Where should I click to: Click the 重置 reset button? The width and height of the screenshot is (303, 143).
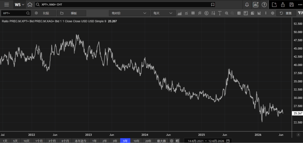pos(286,13)
